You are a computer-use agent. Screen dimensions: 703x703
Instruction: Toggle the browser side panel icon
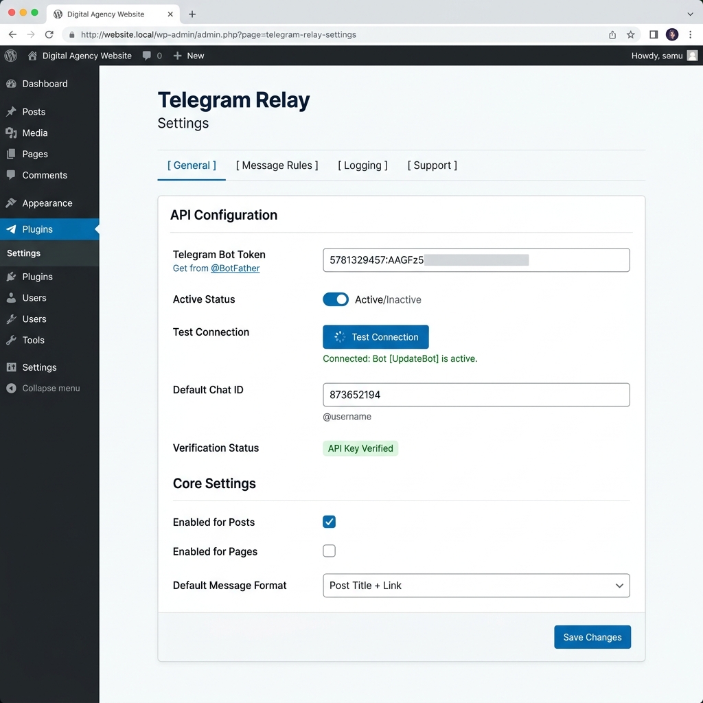(x=654, y=34)
